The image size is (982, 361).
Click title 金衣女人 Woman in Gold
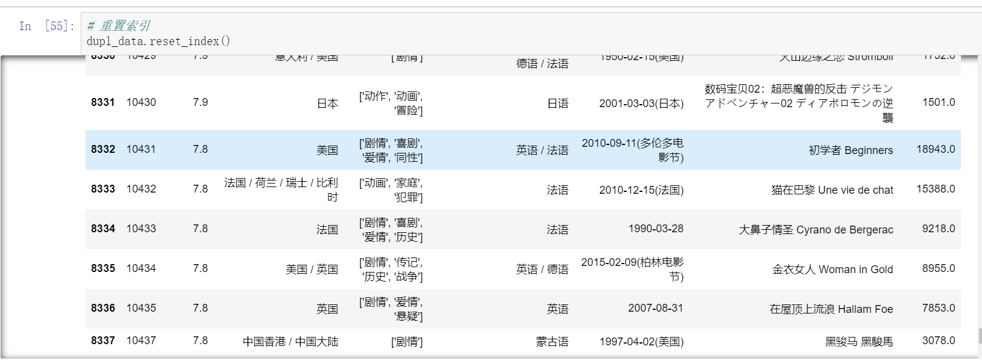(x=833, y=270)
